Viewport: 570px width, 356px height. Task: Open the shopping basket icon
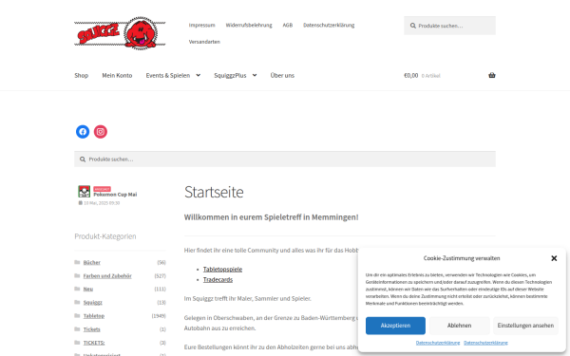coord(492,75)
